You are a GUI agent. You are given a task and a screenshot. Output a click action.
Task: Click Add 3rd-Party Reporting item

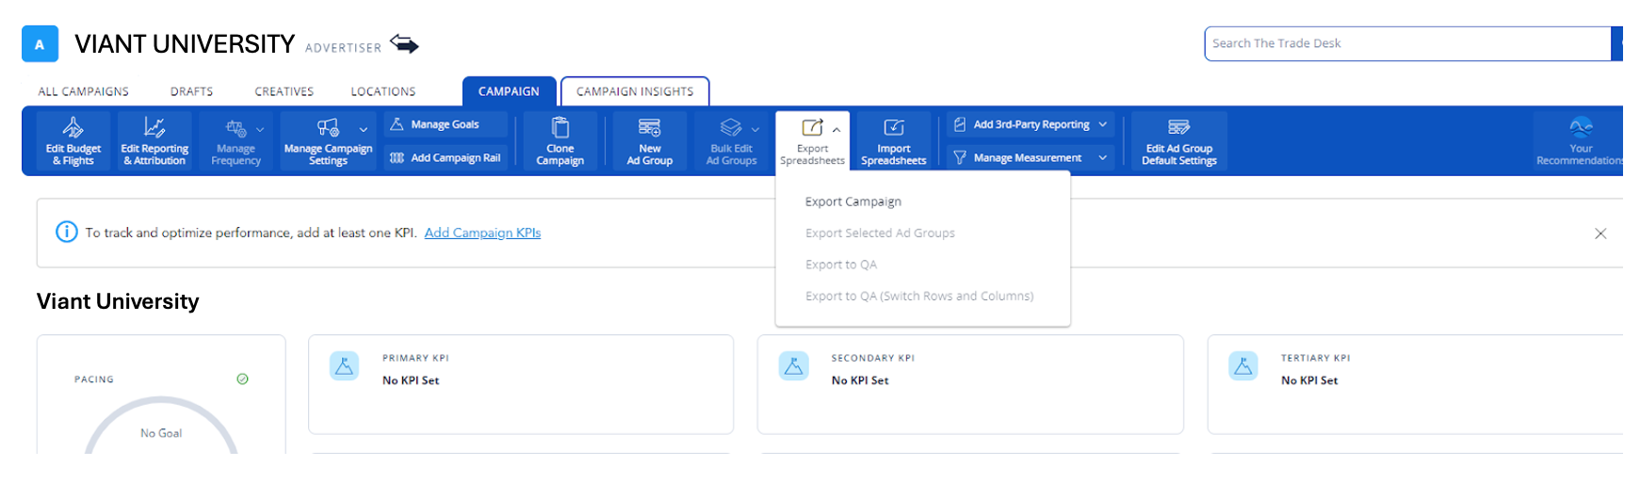tap(1031, 124)
